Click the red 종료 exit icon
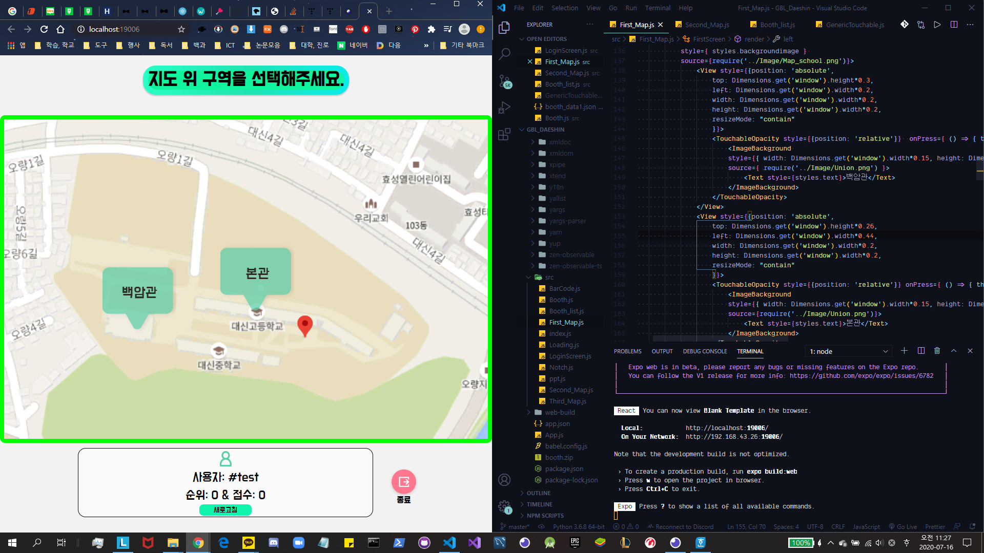The image size is (984, 553). [x=403, y=482]
